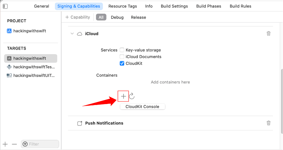This screenshot has width=283, height=150.
Task: Enable Key-value storage service
Action: point(122,50)
